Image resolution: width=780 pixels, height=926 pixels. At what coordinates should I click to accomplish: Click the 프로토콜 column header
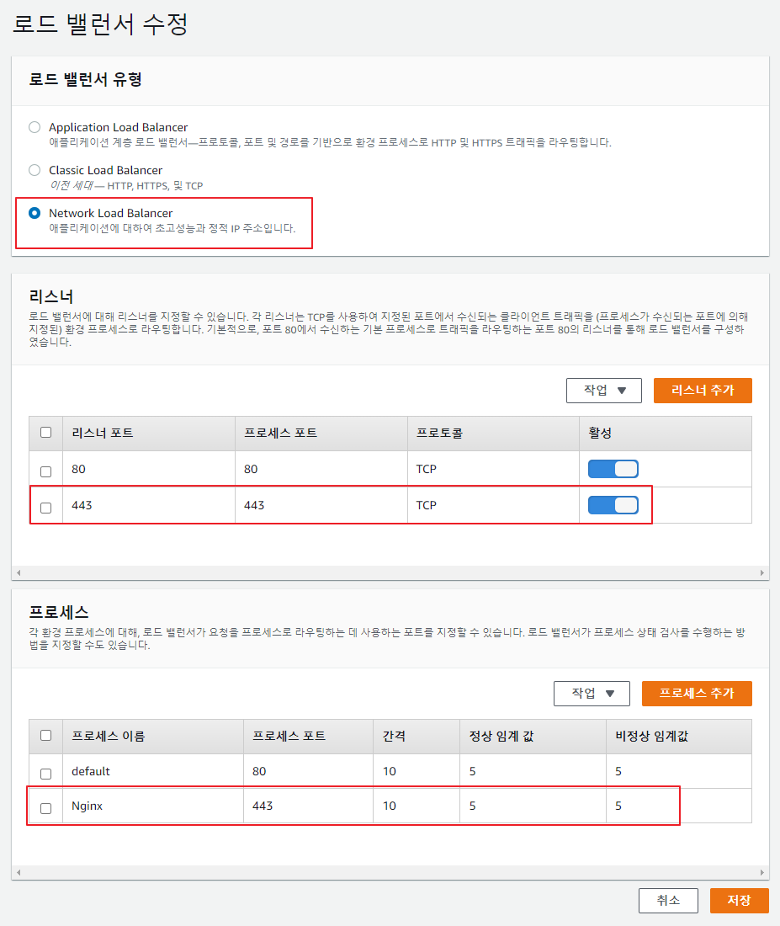(x=439, y=433)
